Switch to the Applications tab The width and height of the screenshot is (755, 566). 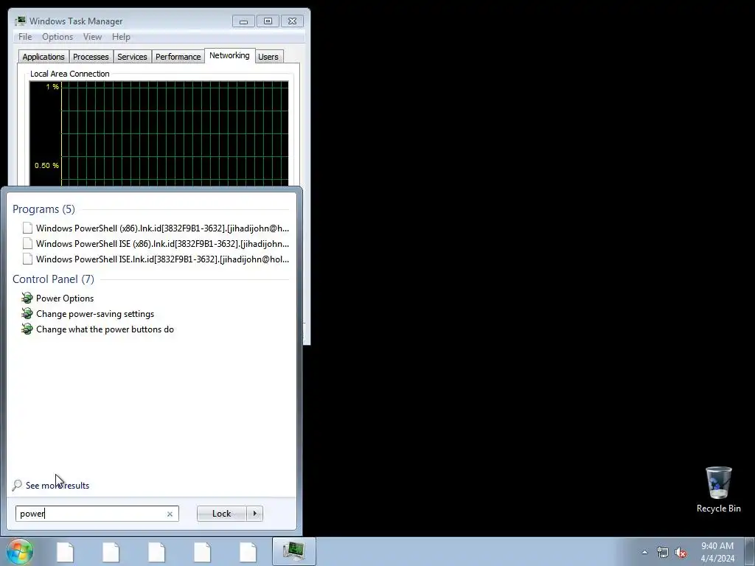(44, 57)
